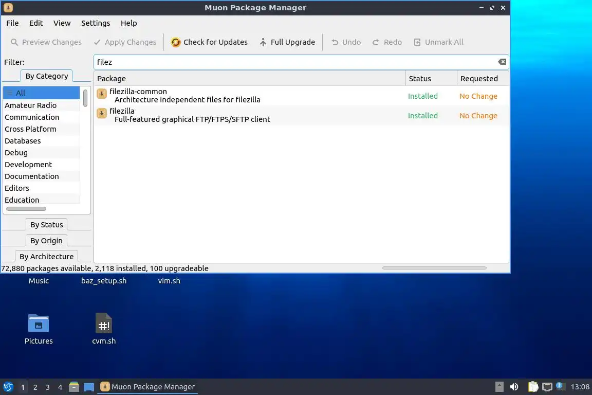Sort by the Status column header

click(431, 79)
